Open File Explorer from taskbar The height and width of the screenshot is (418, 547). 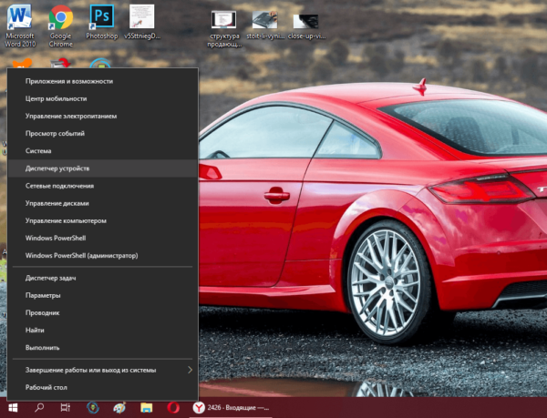[x=146, y=408]
